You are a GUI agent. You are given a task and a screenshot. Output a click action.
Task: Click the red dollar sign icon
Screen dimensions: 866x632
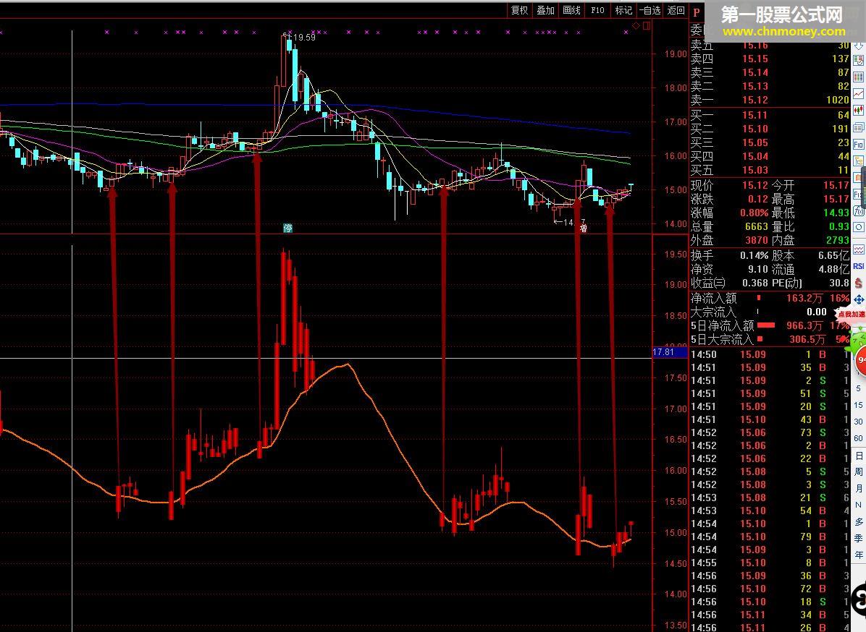pos(858,283)
